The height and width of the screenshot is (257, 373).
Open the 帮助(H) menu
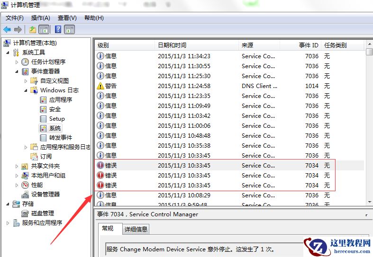(x=94, y=18)
